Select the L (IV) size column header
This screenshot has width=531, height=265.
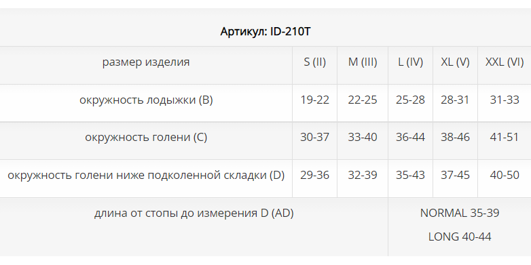coord(410,62)
